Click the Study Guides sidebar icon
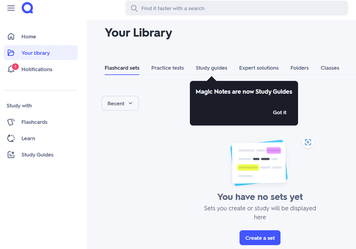The width and height of the screenshot is (356, 249). (11, 155)
